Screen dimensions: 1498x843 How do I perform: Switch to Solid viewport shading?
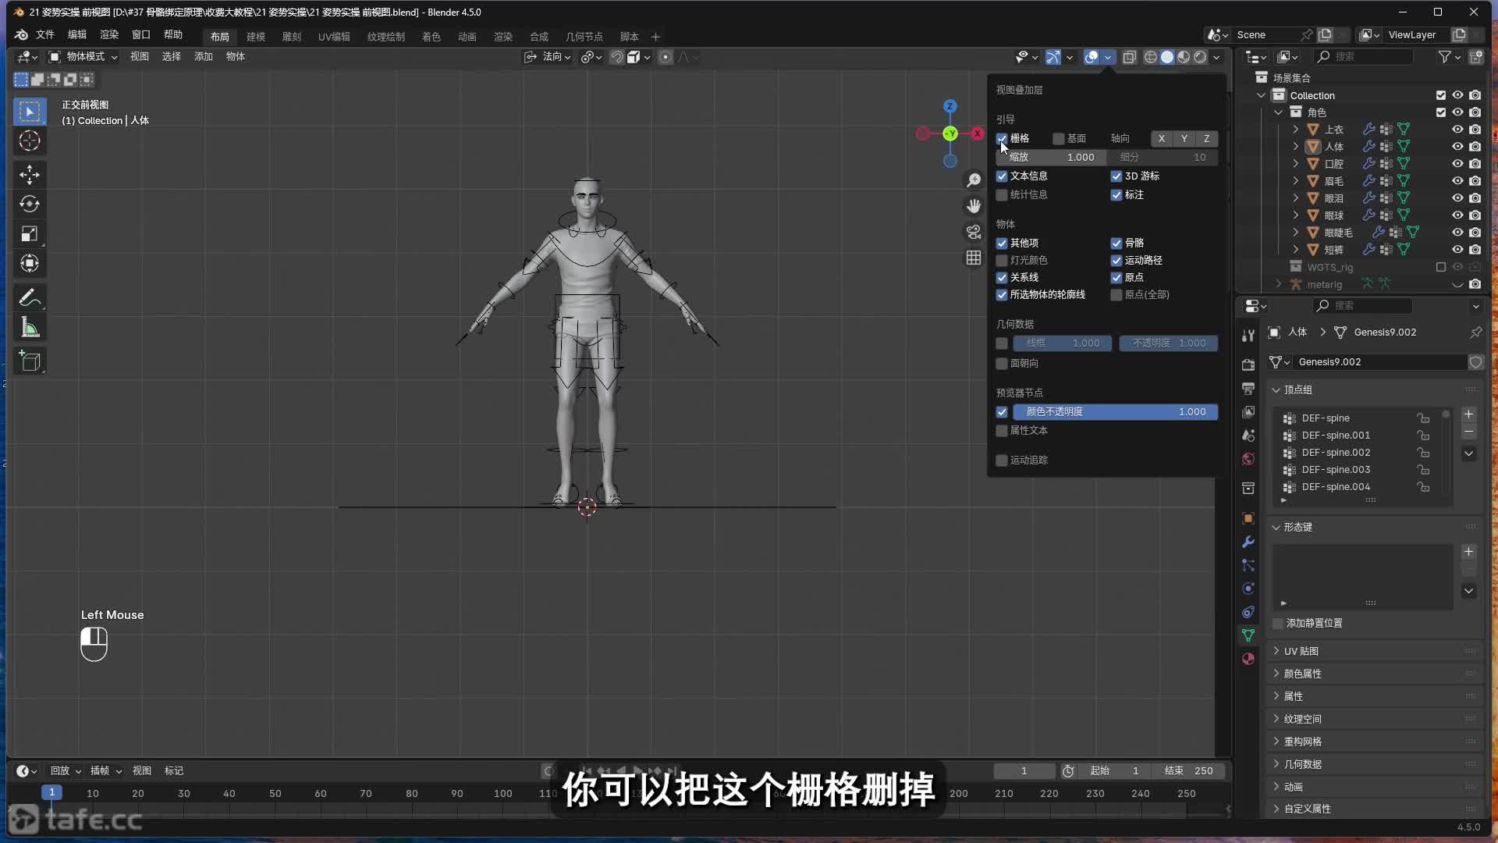point(1167,57)
